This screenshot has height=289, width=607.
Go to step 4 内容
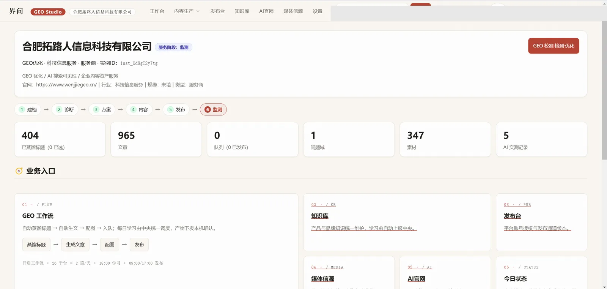139,109
